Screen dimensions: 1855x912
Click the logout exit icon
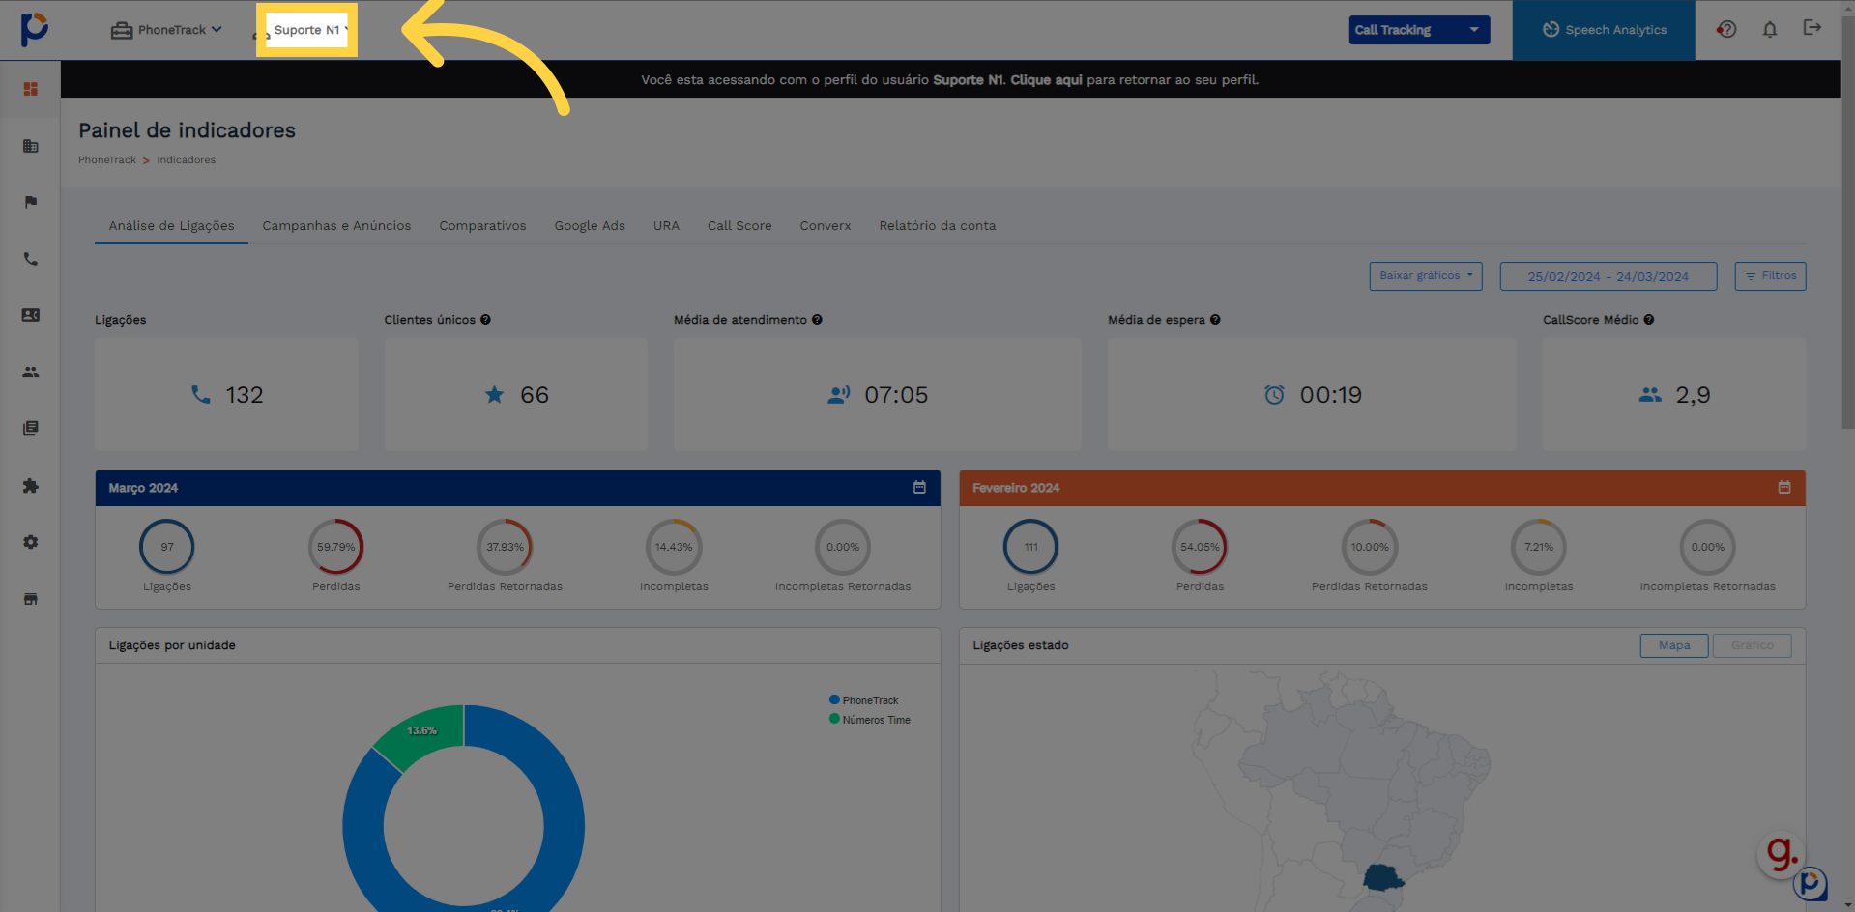click(1812, 28)
